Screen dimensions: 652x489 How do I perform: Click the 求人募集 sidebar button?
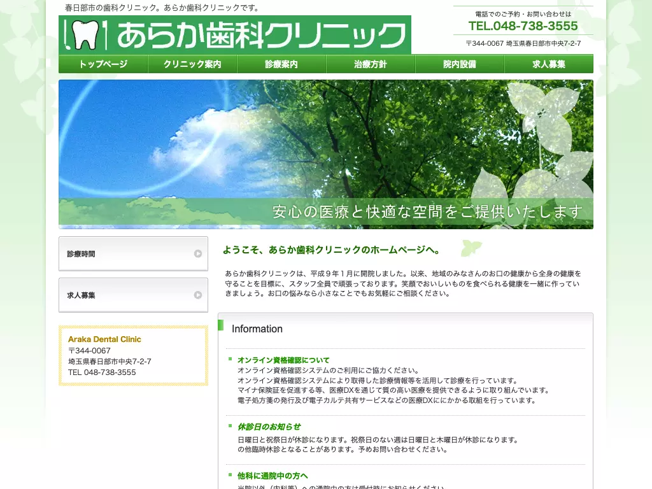(133, 295)
